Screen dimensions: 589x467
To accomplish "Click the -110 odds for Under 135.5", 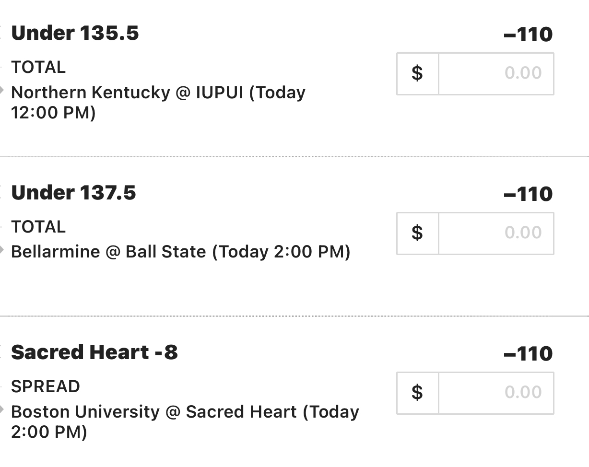I will point(528,35).
